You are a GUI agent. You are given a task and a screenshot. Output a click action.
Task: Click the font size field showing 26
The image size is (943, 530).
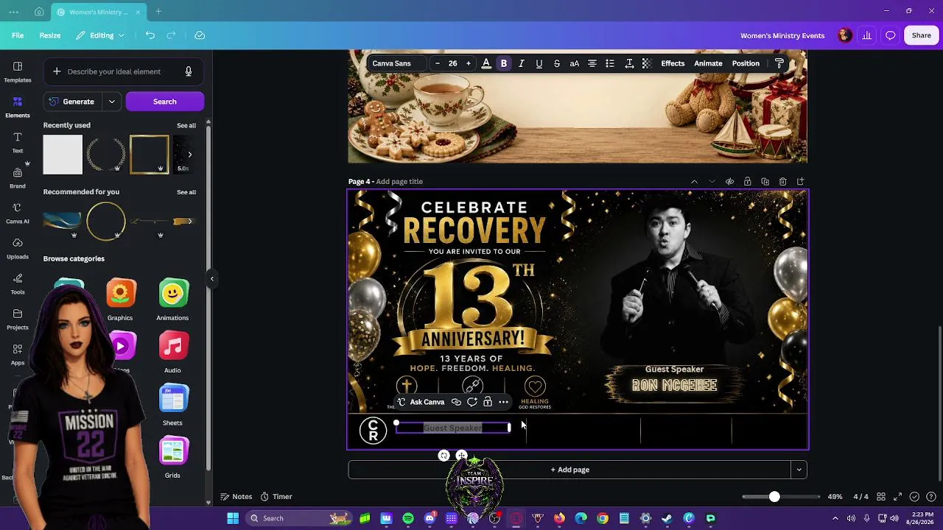(452, 63)
